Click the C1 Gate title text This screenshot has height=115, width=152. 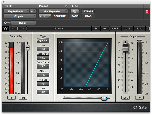click(x=140, y=107)
